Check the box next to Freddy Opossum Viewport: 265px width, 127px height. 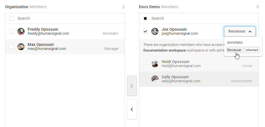(x=12, y=32)
